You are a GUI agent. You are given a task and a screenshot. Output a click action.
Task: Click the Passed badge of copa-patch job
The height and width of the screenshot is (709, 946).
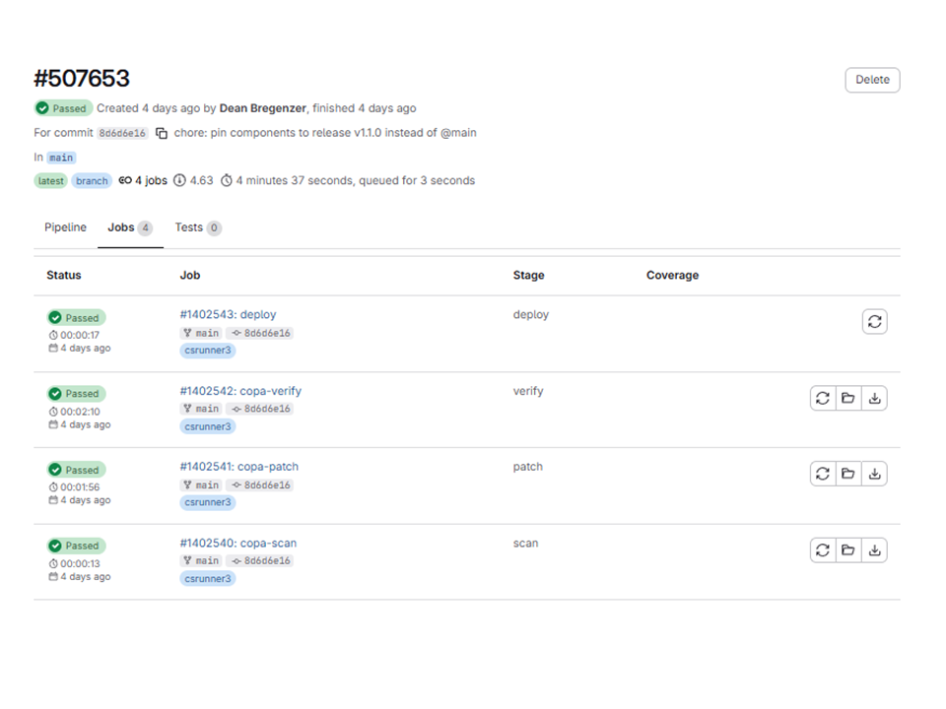point(77,470)
